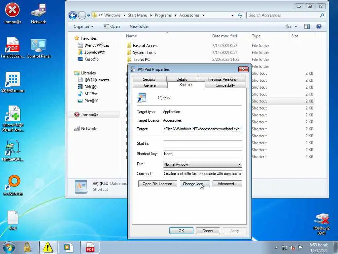This screenshot has width=338, height=254.
Task: Click the yellow warning taskbar icon
Action: coord(48,247)
